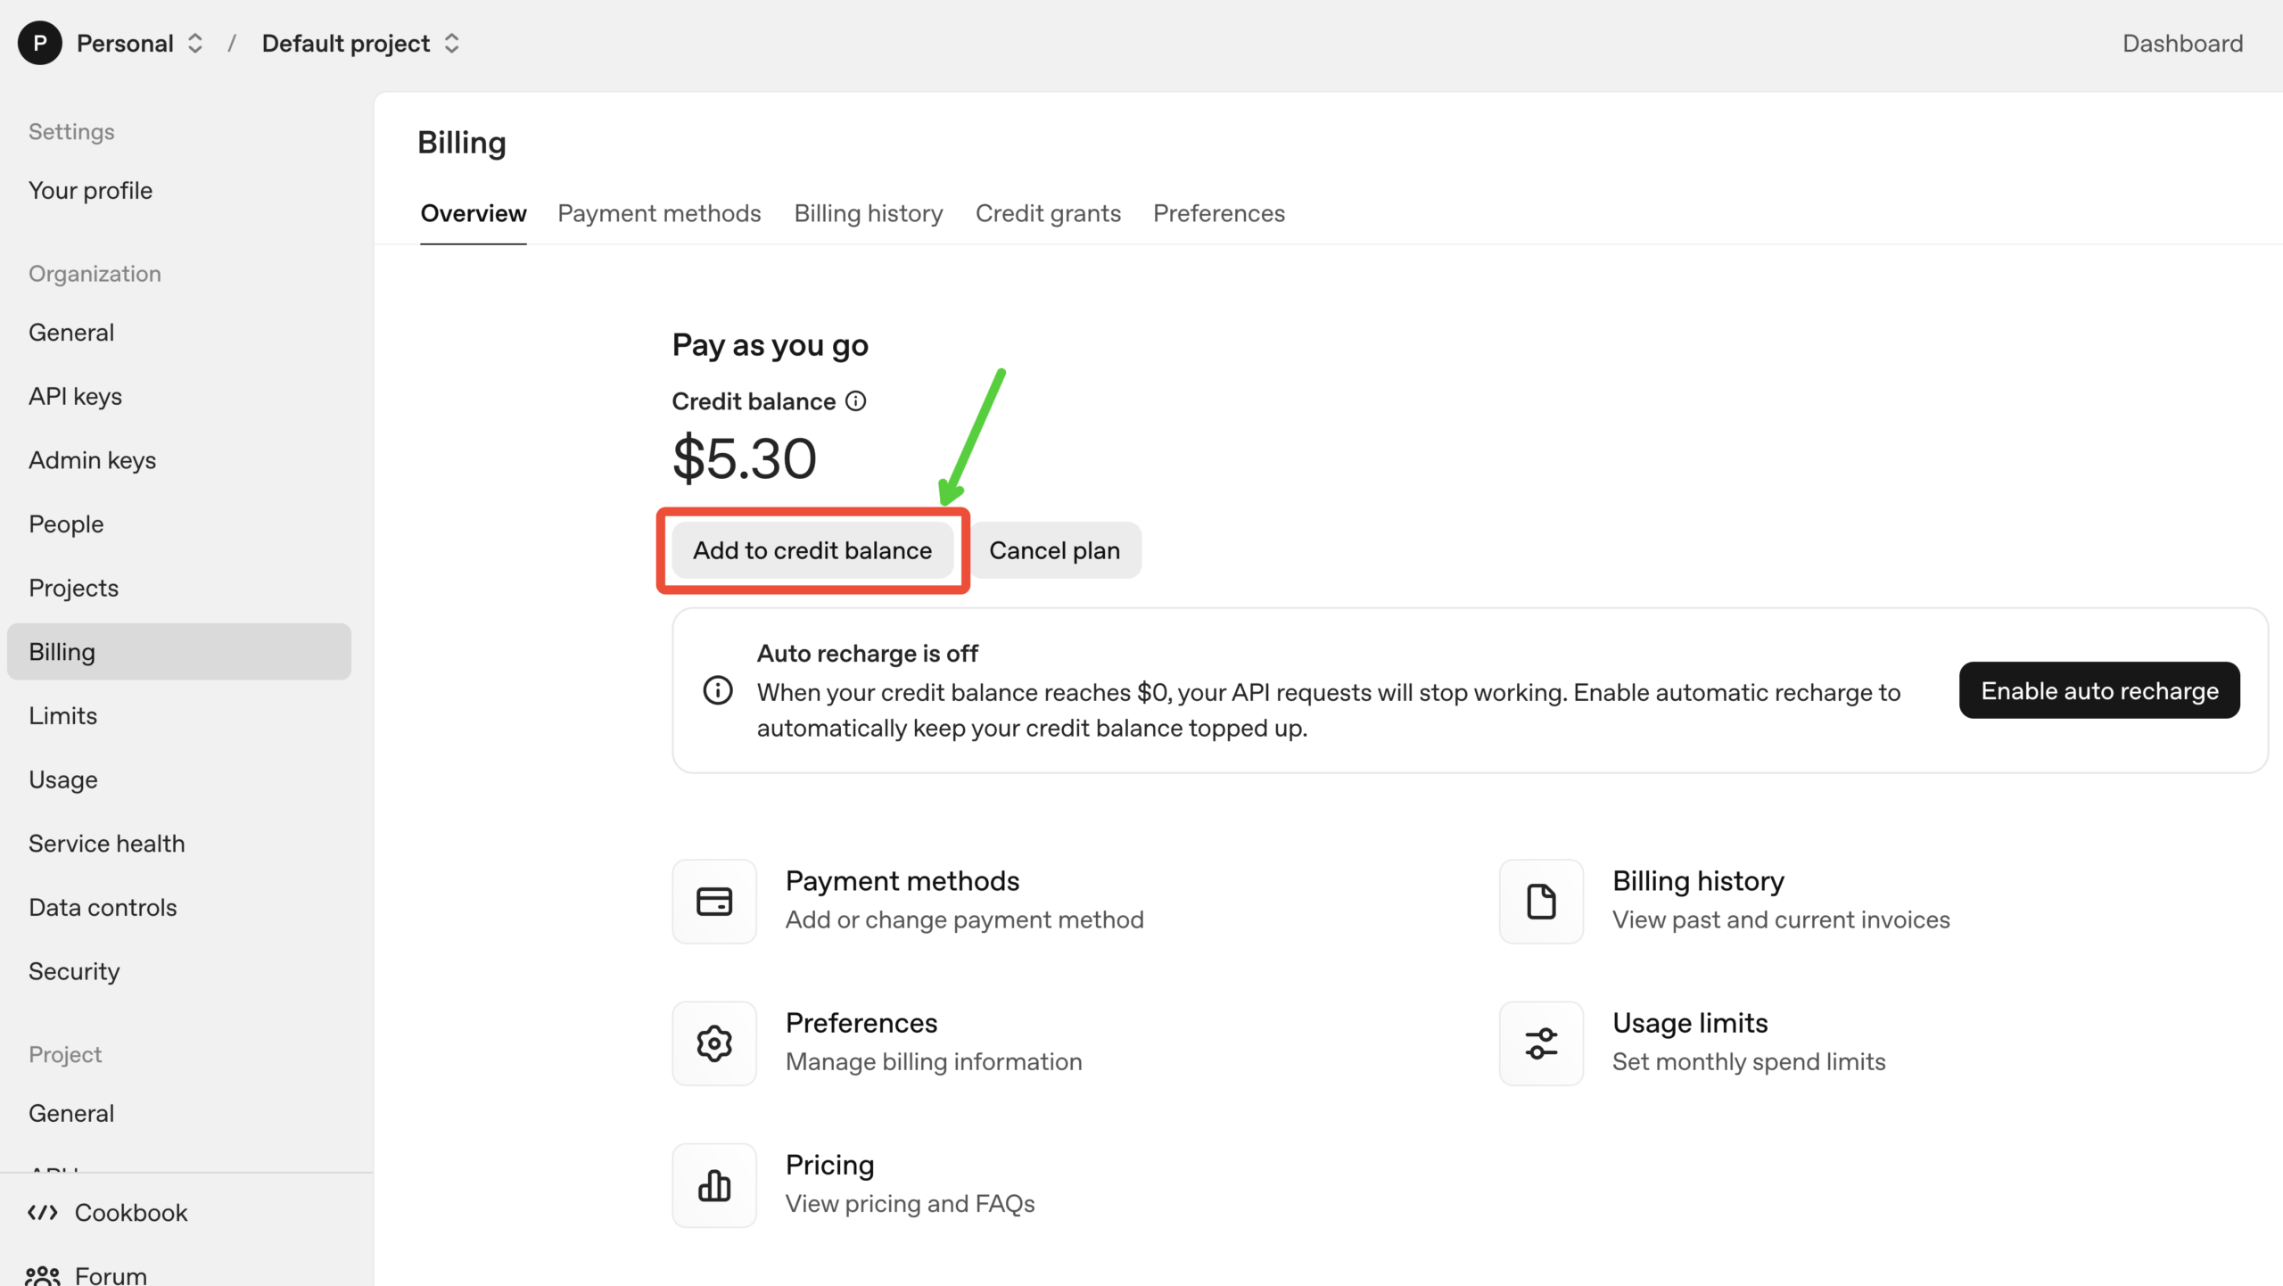
Task: Click the Payment methods card icon
Action: pyautogui.click(x=713, y=901)
